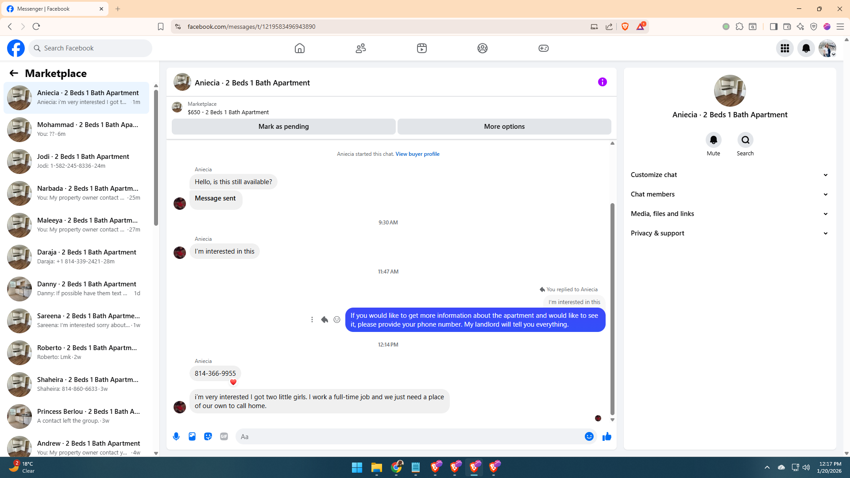The width and height of the screenshot is (850, 478).
Task: Open Chrome from the taskbar
Action: click(x=396, y=467)
